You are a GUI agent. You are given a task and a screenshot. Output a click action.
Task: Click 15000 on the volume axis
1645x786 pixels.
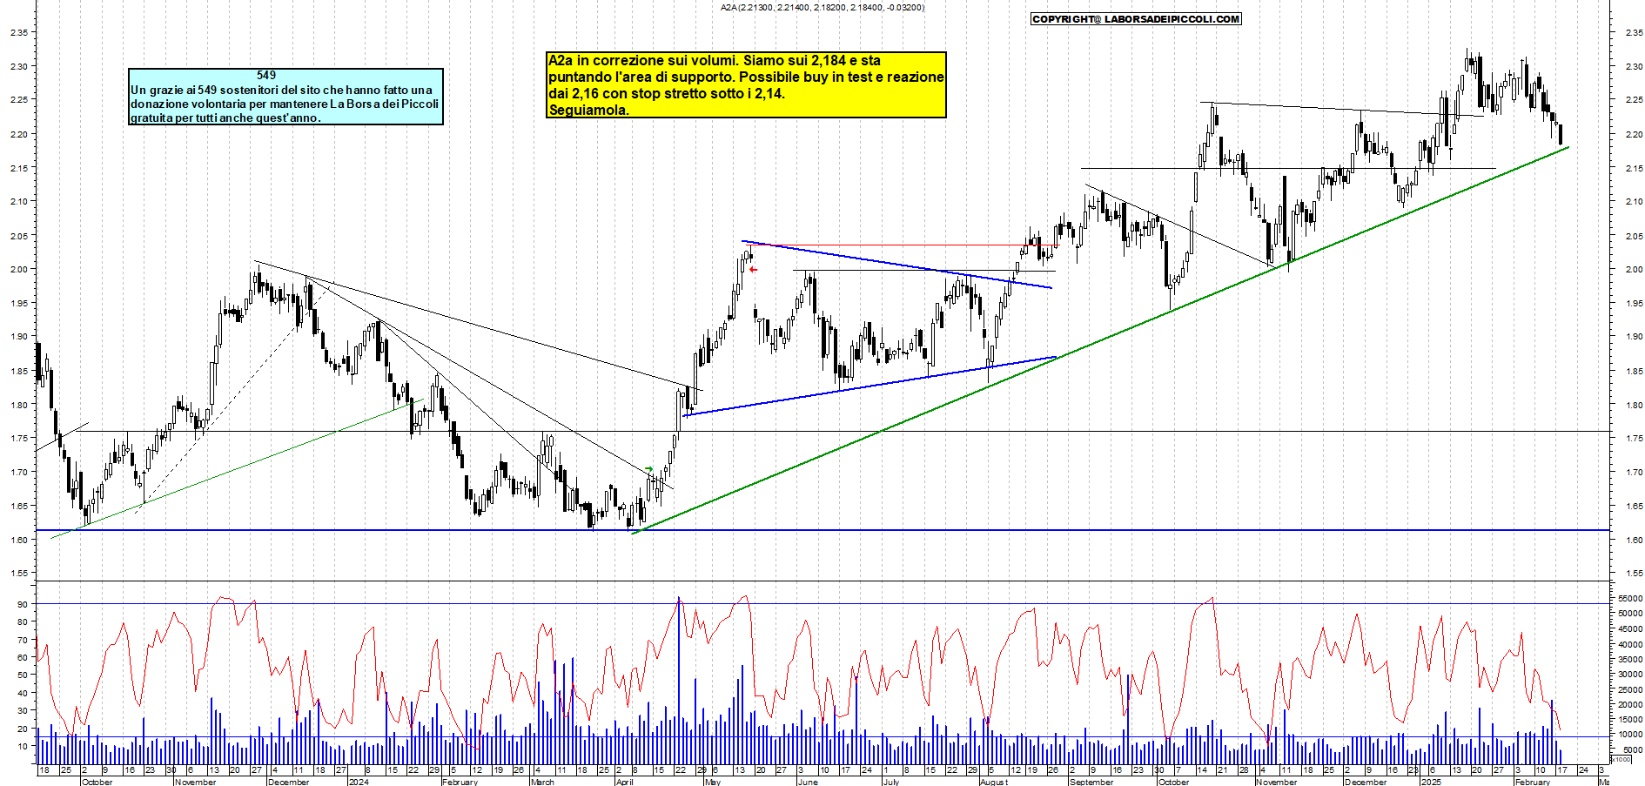coord(1630,719)
